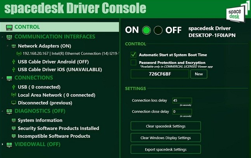Click the New password button

coord(199,74)
